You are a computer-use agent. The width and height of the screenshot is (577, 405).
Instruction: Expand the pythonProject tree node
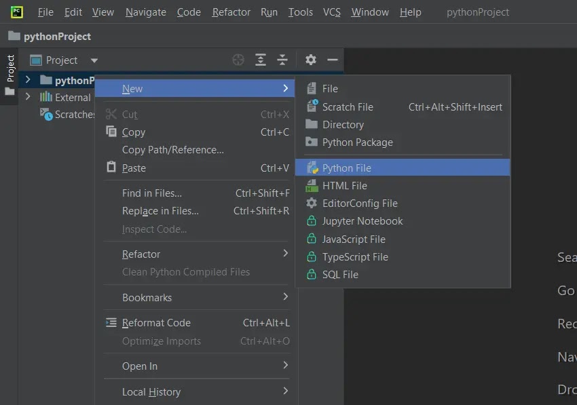[28, 79]
